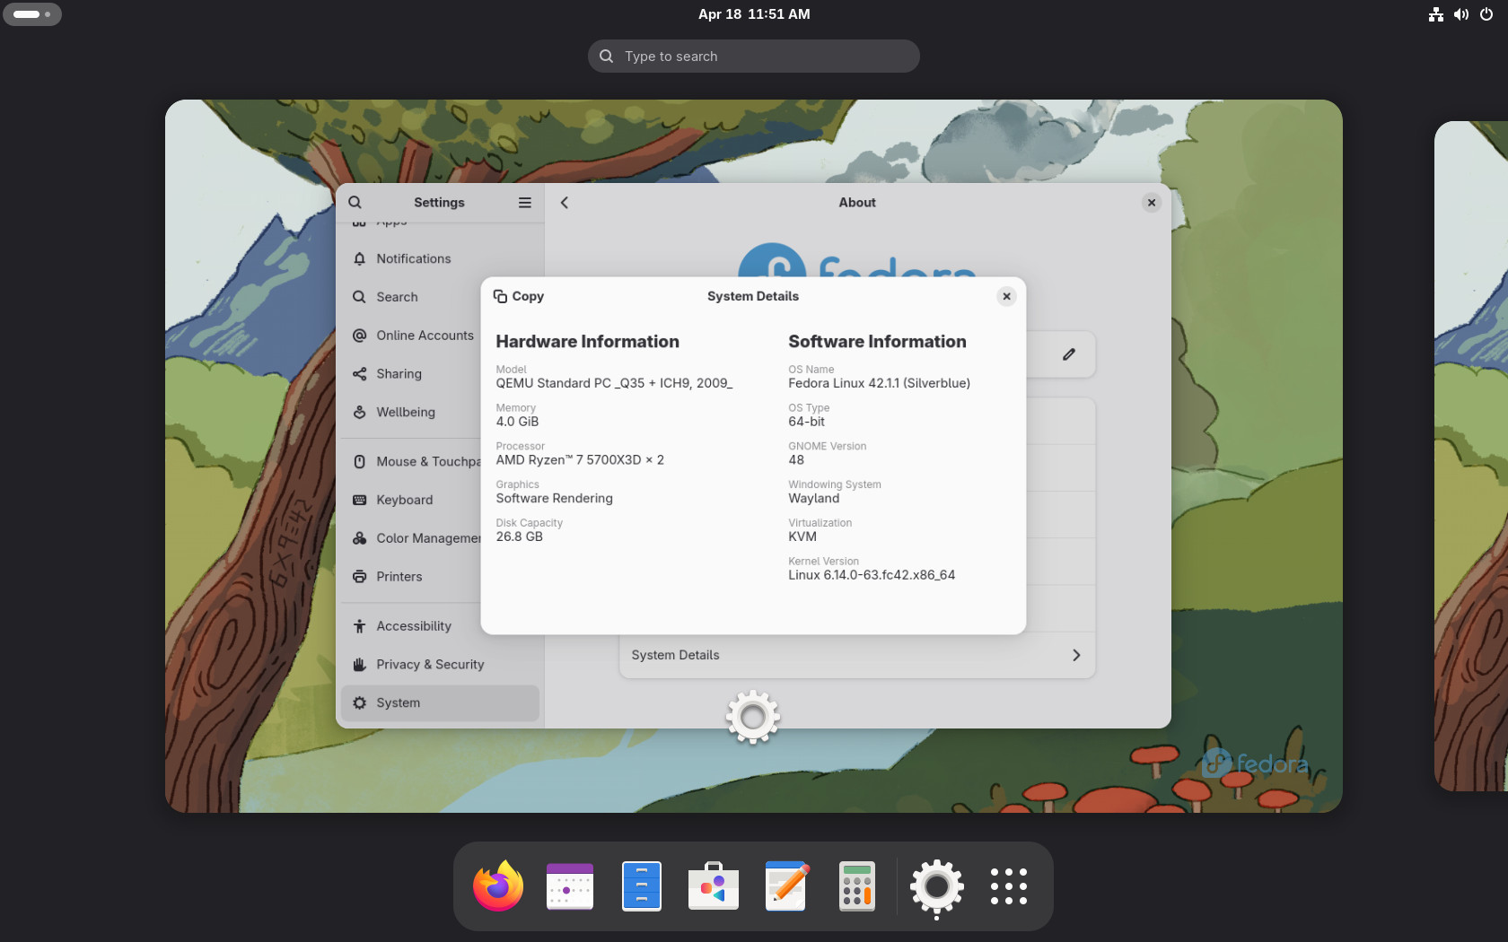The height and width of the screenshot is (942, 1508).
Task: Open Sharing settings panel
Action: coord(410,374)
